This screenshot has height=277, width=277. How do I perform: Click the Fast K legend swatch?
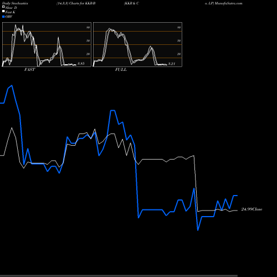point(3,12)
